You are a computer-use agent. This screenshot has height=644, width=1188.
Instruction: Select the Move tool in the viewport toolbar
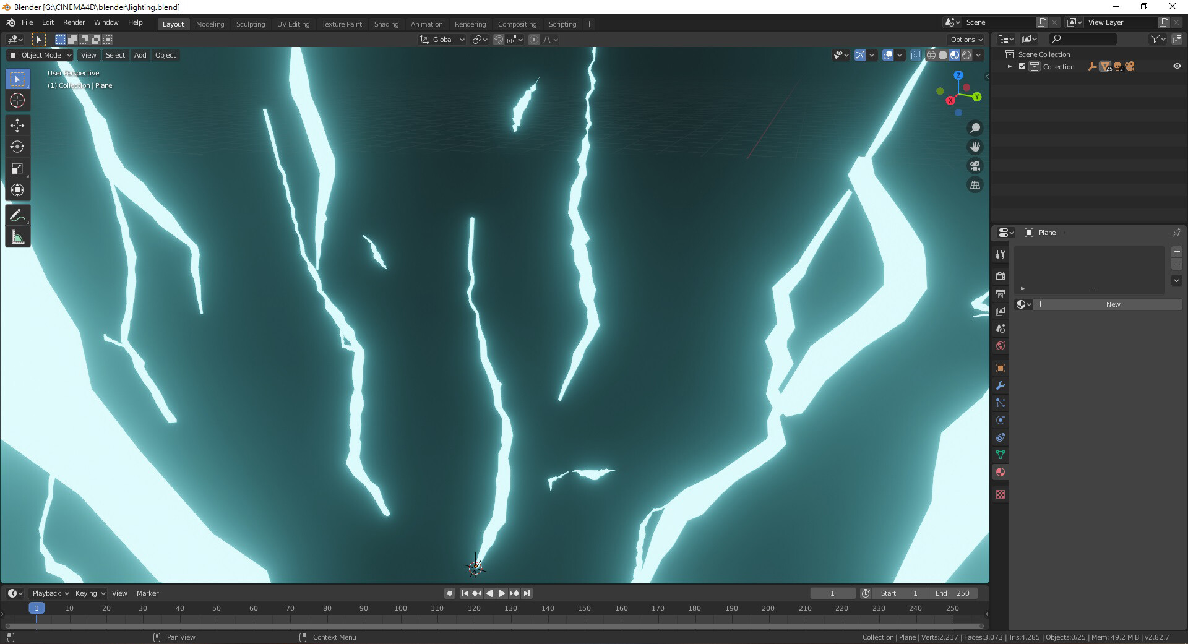coord(17,126)
